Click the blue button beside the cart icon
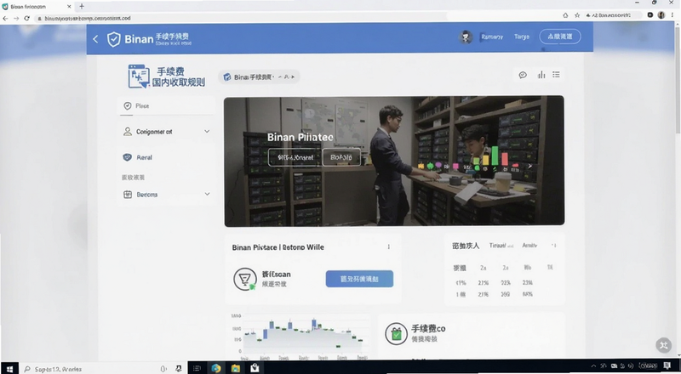 click(359, 279)
